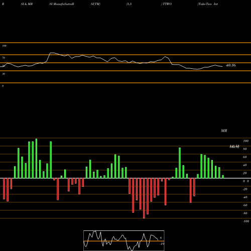
Task: Click the RSI value 40.36 label
Action: tap(231, 65)
